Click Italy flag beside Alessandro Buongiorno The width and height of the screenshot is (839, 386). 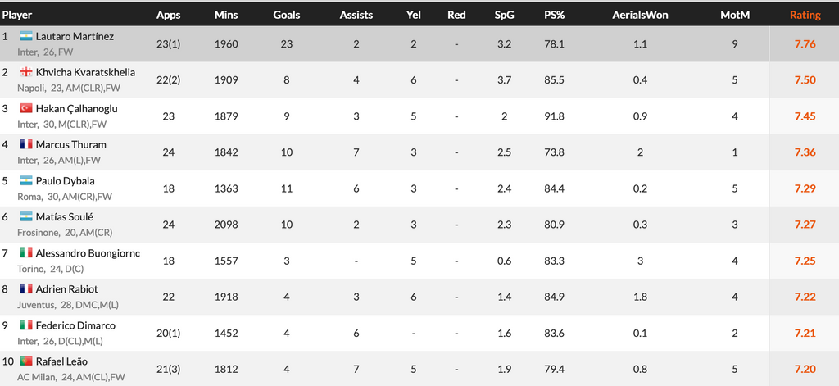[26, 253]
